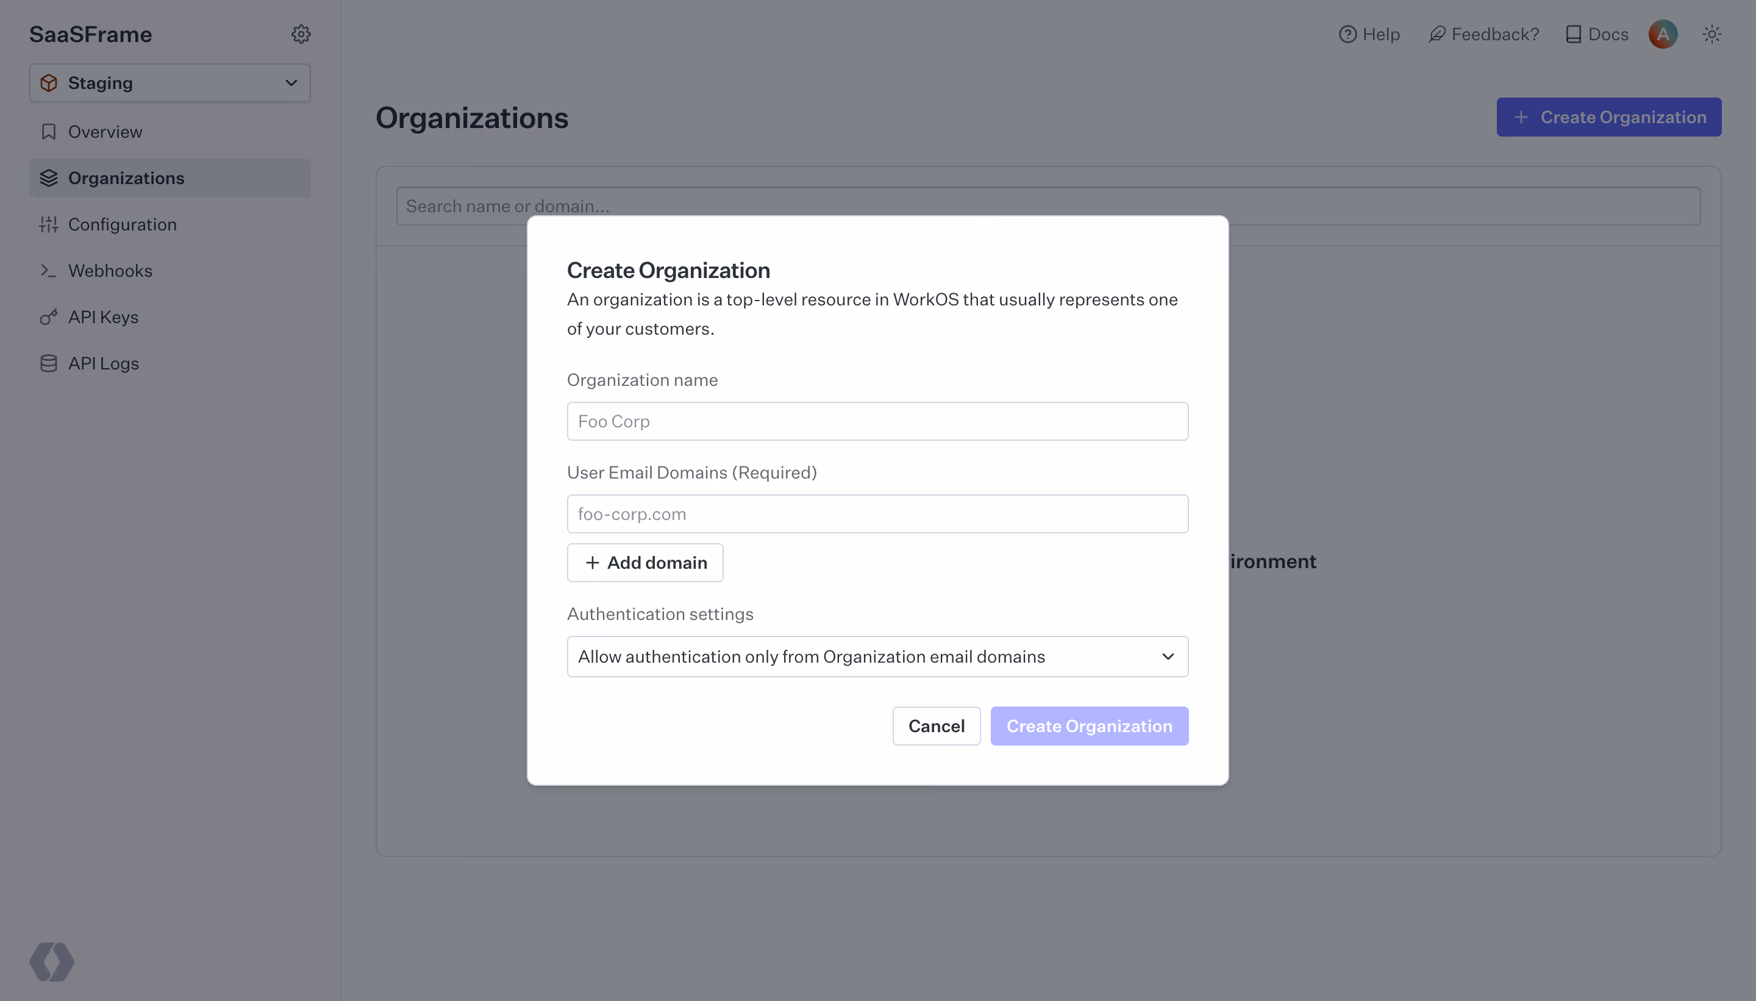Open settings gear next to SaaSFrame
The image size is (1756, 1001).
[x=301, y=34]
